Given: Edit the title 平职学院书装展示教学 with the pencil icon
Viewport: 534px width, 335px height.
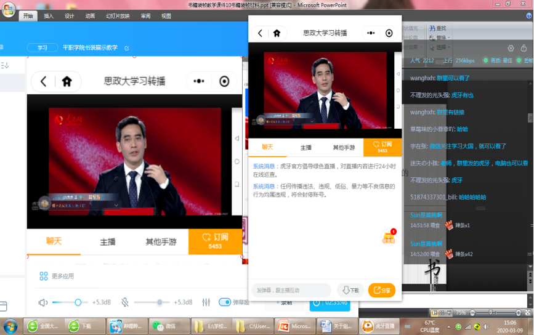Looking at the screenshot, I should click(x=127, y=48).
